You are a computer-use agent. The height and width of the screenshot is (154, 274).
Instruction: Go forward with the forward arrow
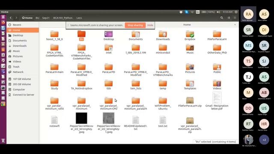coord(16,18)
